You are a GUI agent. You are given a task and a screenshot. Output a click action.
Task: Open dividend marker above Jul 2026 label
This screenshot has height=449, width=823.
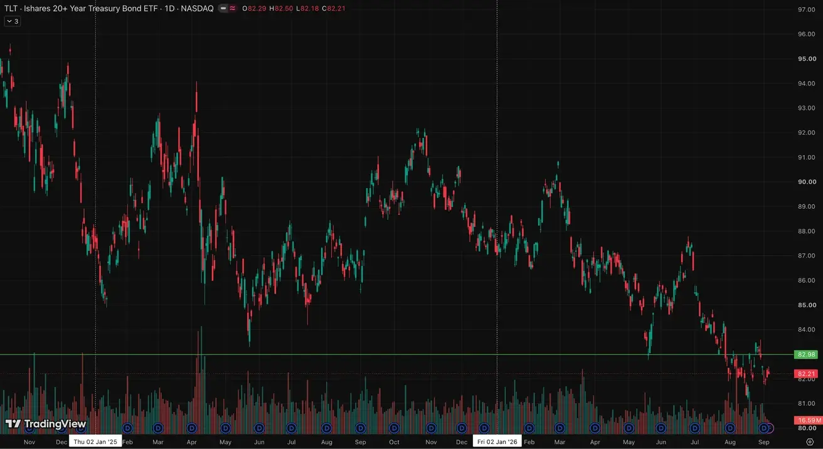click(x=694, y=428)
